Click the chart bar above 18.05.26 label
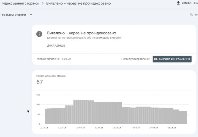 pyautogui.click(x=135, y=116)
